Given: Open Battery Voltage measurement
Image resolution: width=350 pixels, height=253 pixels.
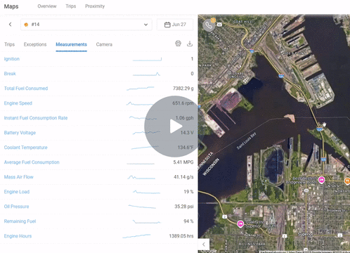Looking at the screenshot, I should [20, 133].
